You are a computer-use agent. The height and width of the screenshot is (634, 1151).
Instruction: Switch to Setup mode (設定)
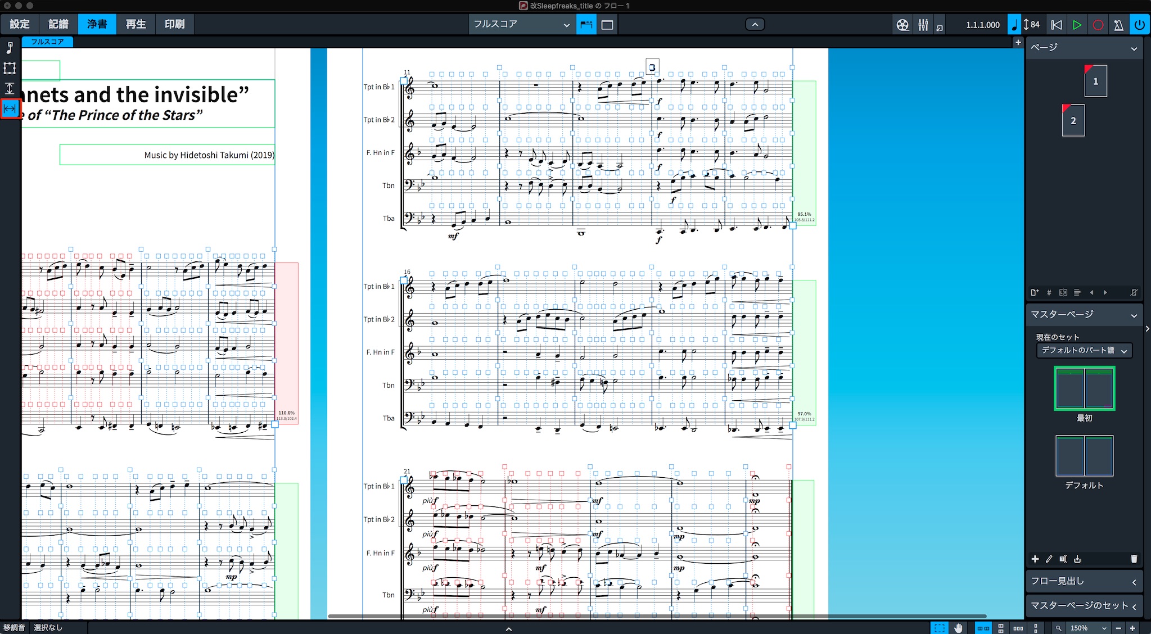20,24
